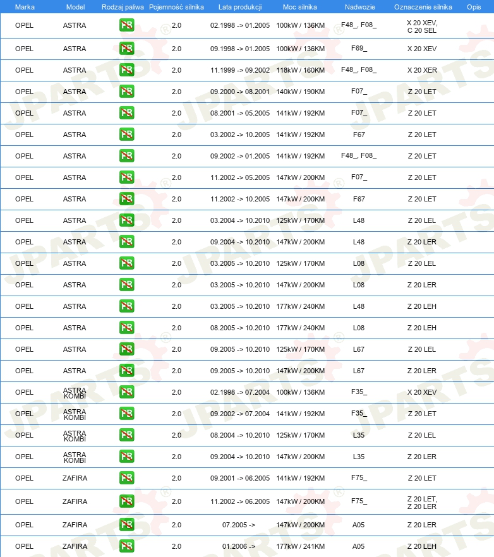Click the fuel icon in the Astra Kombi X 20 XEV row
The height and width of the screenshot is (557, 494).
pos(127,392)
